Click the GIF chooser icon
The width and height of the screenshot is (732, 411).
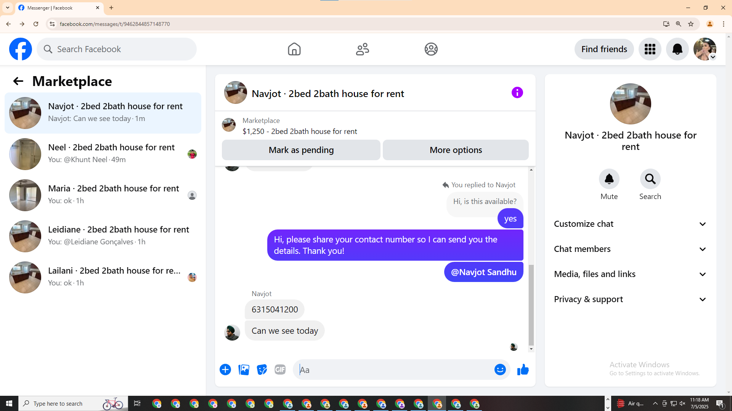click(280, 370)
